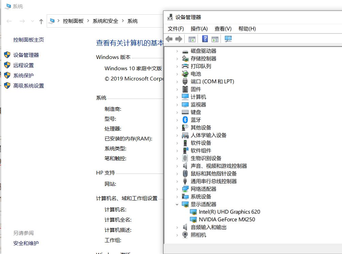Select the 照相机 webcam icon
Image resolution: width=342 pixels, height=254 pixels.
pos(185,235)
